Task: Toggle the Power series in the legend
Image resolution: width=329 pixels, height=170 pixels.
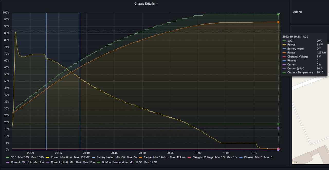Action: [55, 157]
